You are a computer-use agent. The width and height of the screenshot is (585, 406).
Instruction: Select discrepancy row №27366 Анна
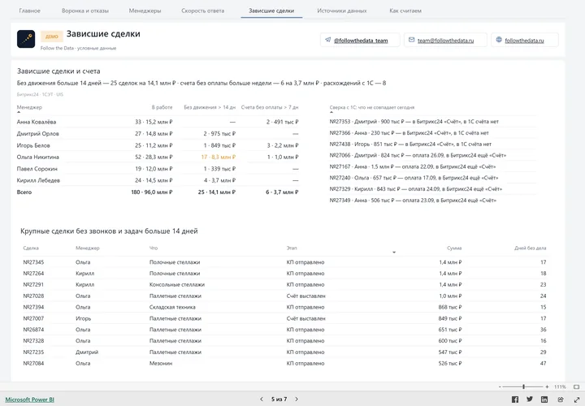point(433,132)
